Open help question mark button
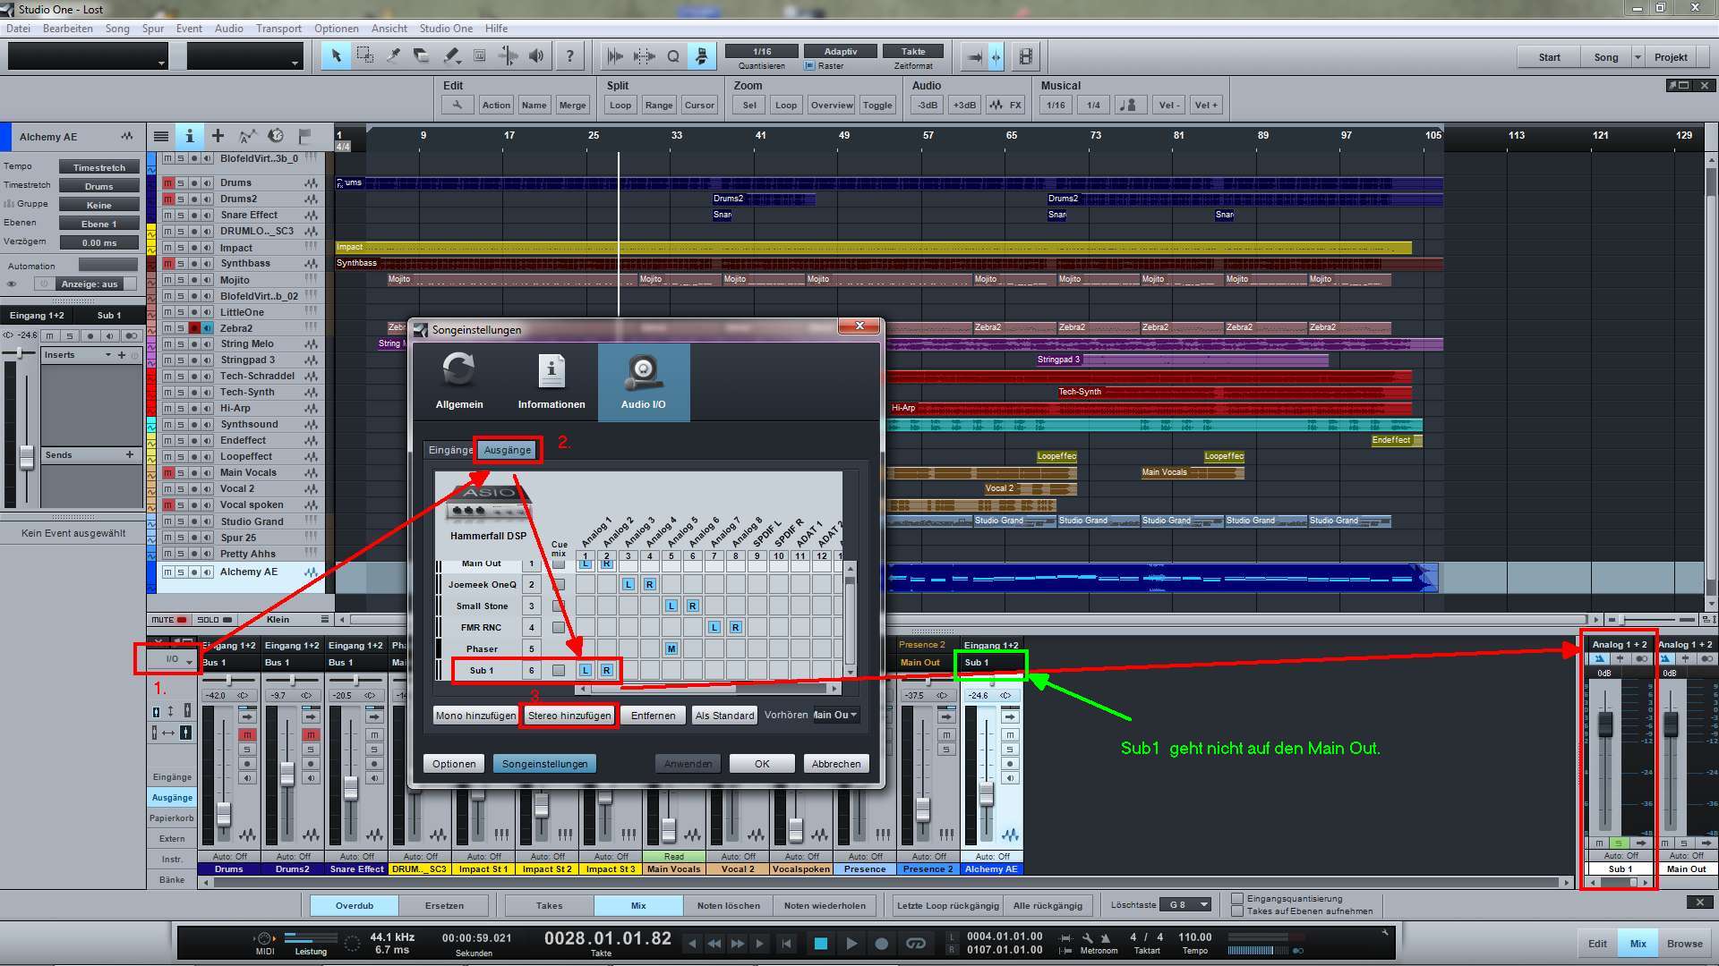The width and height of the screenshot is (1719, 966). (570, 56)
